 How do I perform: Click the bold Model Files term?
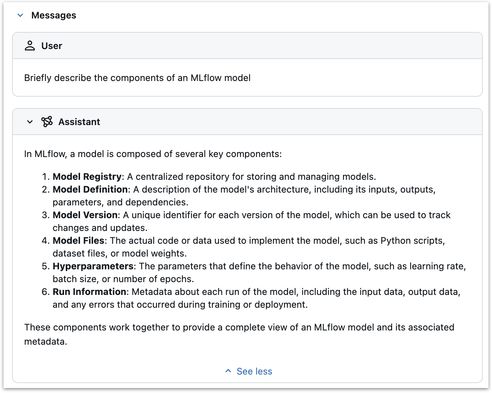tap(78, 241)
